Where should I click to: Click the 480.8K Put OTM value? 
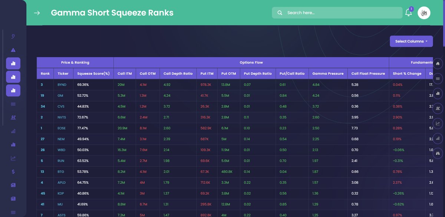227,172
